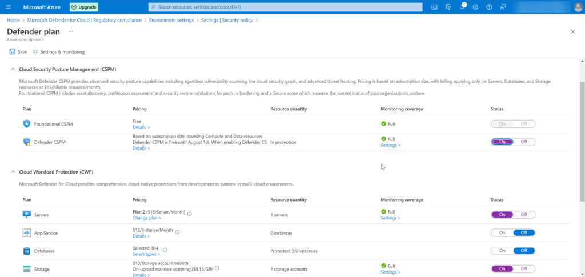This screenshot has width=585, height=277.
Task: Click the App Service plan icon
Action: pos(26,232)
